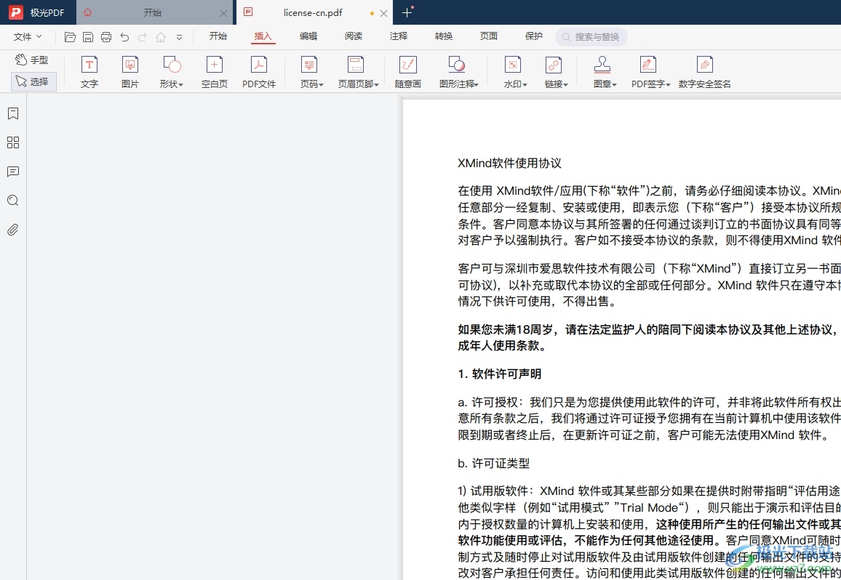The height and width of the screenshot is (580, 841).
Task: Switch to the 注释 ribbon tab
Action: click(x=399, y=36)
